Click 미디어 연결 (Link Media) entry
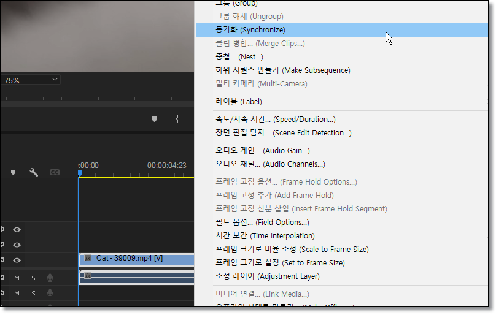This screenshot has height=320, width=496. (342, 294)
